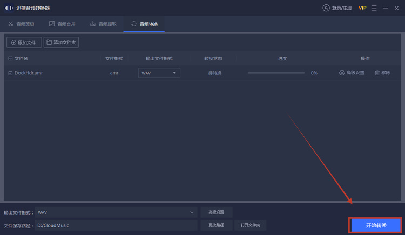This screenshot has width=405, height=235.
Task: Click the DockHdr.amr progress bar
Action: pos(276,73)
